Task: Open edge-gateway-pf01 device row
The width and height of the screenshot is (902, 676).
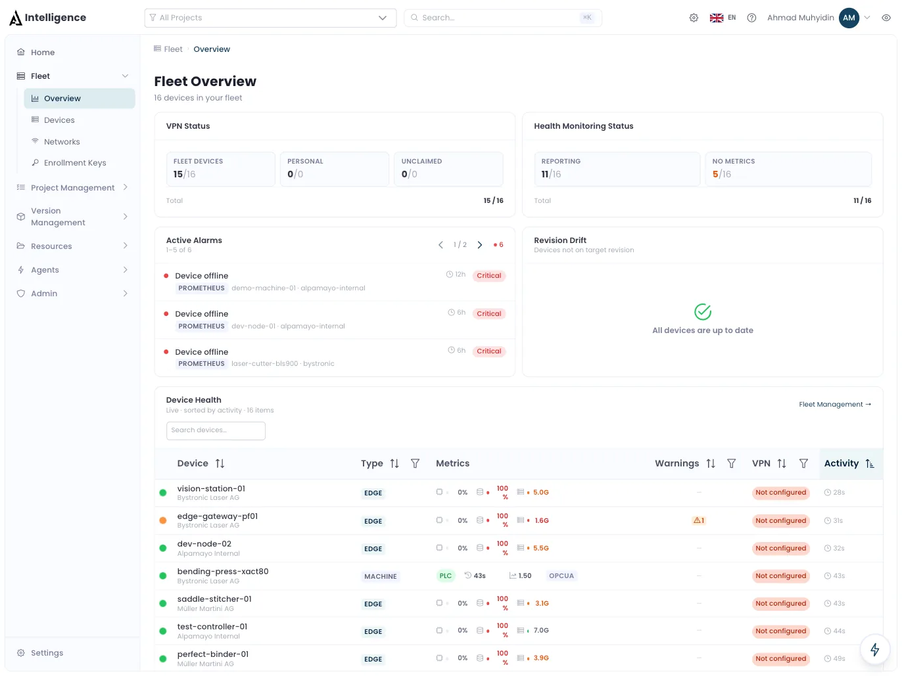Action: (x=519, y=520)
